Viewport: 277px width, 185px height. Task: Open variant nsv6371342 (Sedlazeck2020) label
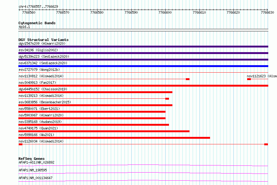(43, 63)
